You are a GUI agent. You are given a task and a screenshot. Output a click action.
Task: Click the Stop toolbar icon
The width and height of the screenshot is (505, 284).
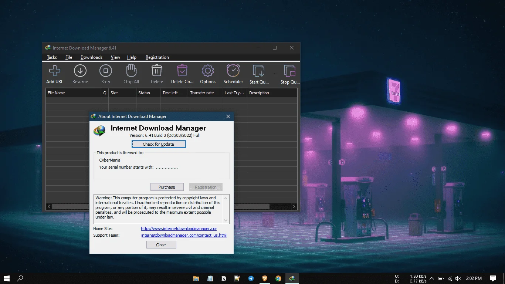pos(106,70)
